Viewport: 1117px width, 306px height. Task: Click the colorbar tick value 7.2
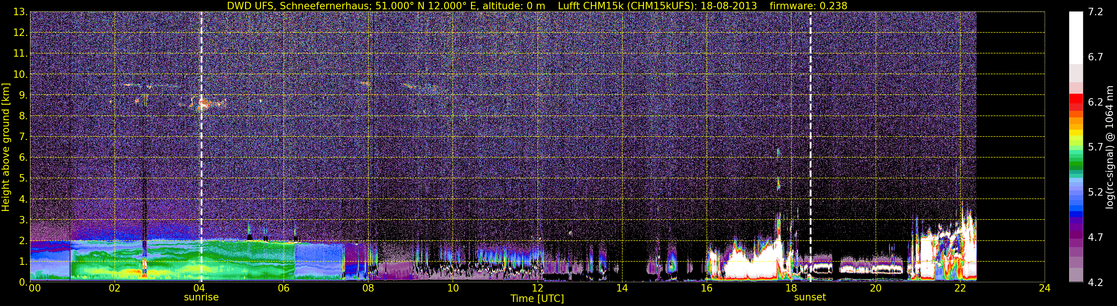(x=1095, y=12)
